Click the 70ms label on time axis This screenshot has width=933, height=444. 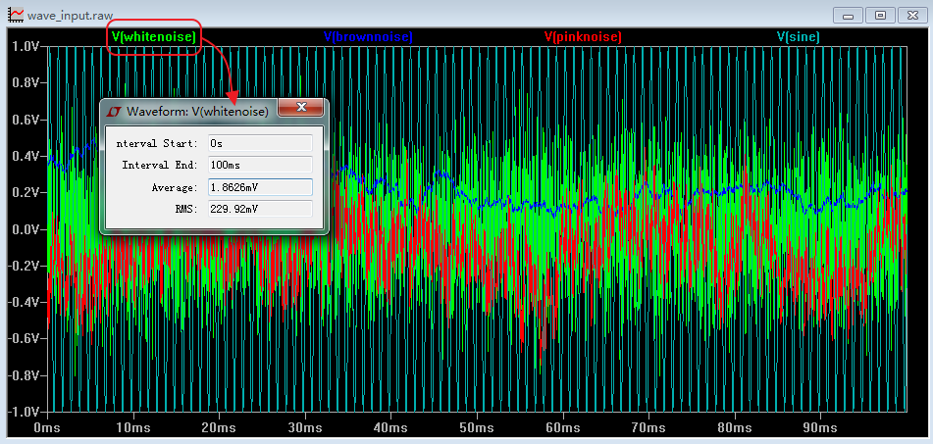click(648, 428)
